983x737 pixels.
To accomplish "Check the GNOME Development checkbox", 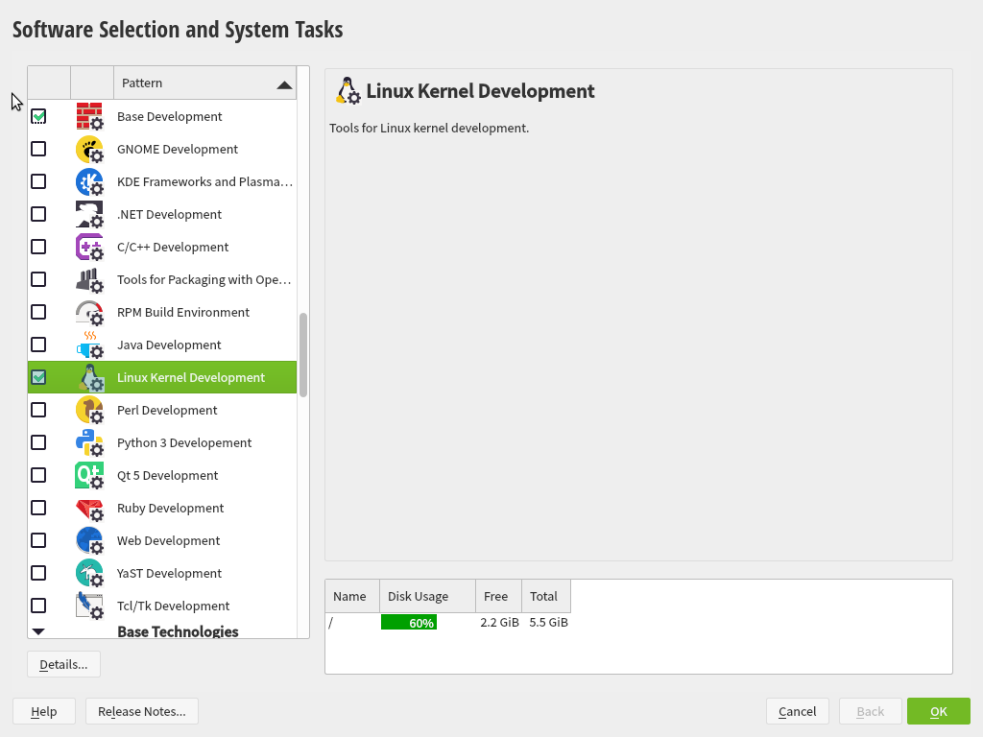I will click(x=38, y=149).
